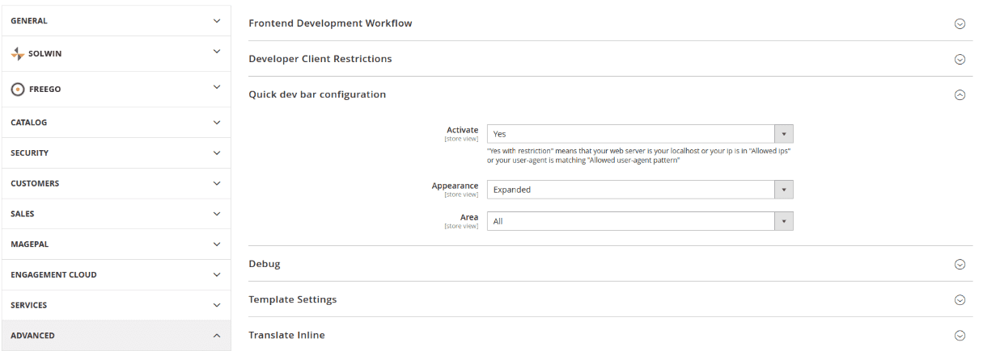Expand the General sidebar section
This screenshot has width=983, height=351.
116,21
